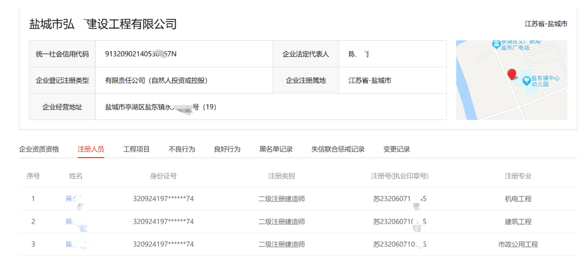Viewport: 582px width, 266px height.
Task: Select the 注册人员 tab
Action: [x=91, y=149]
